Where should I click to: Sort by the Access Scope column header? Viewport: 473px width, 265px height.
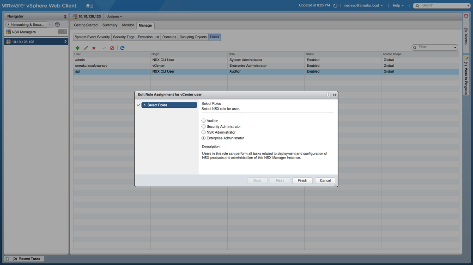(420, 54)
